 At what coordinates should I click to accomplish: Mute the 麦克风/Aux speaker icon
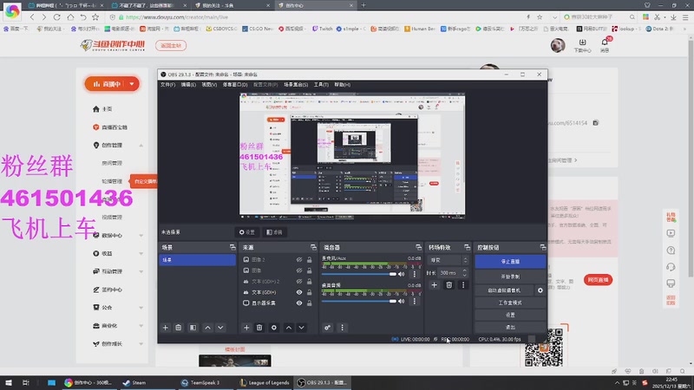(402, 274)
